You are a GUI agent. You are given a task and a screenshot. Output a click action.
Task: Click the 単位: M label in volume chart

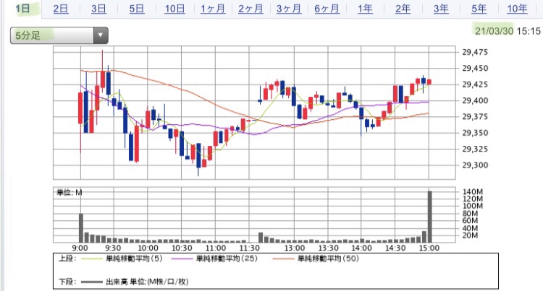(70, 193)
